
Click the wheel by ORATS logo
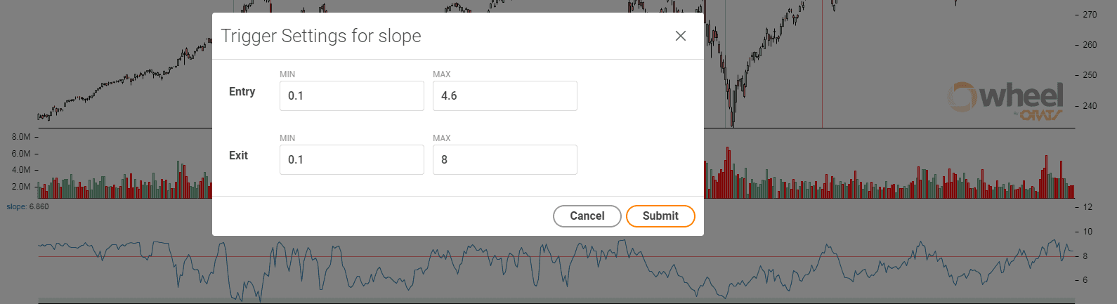[1006, 101]
